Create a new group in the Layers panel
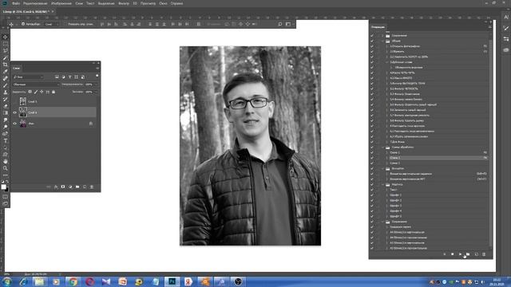The image size is (511, 287). (77, 187)
